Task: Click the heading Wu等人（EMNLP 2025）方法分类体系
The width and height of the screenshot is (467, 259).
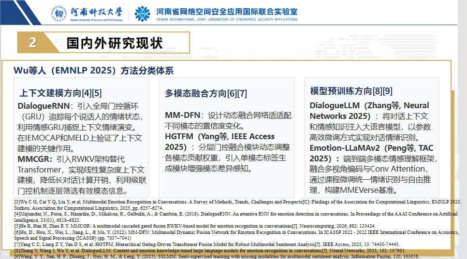Action: [x=93, y=71]
